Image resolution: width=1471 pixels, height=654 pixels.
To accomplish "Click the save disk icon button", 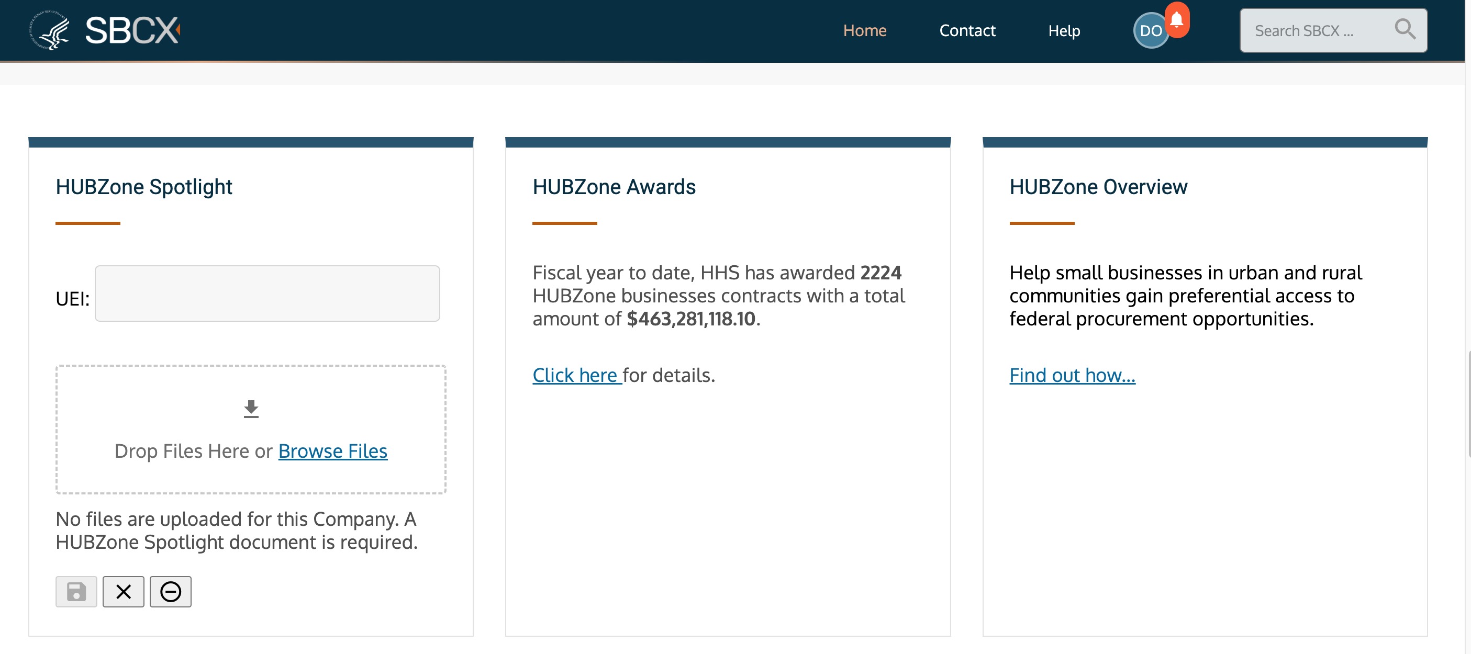I will (76, 592).
